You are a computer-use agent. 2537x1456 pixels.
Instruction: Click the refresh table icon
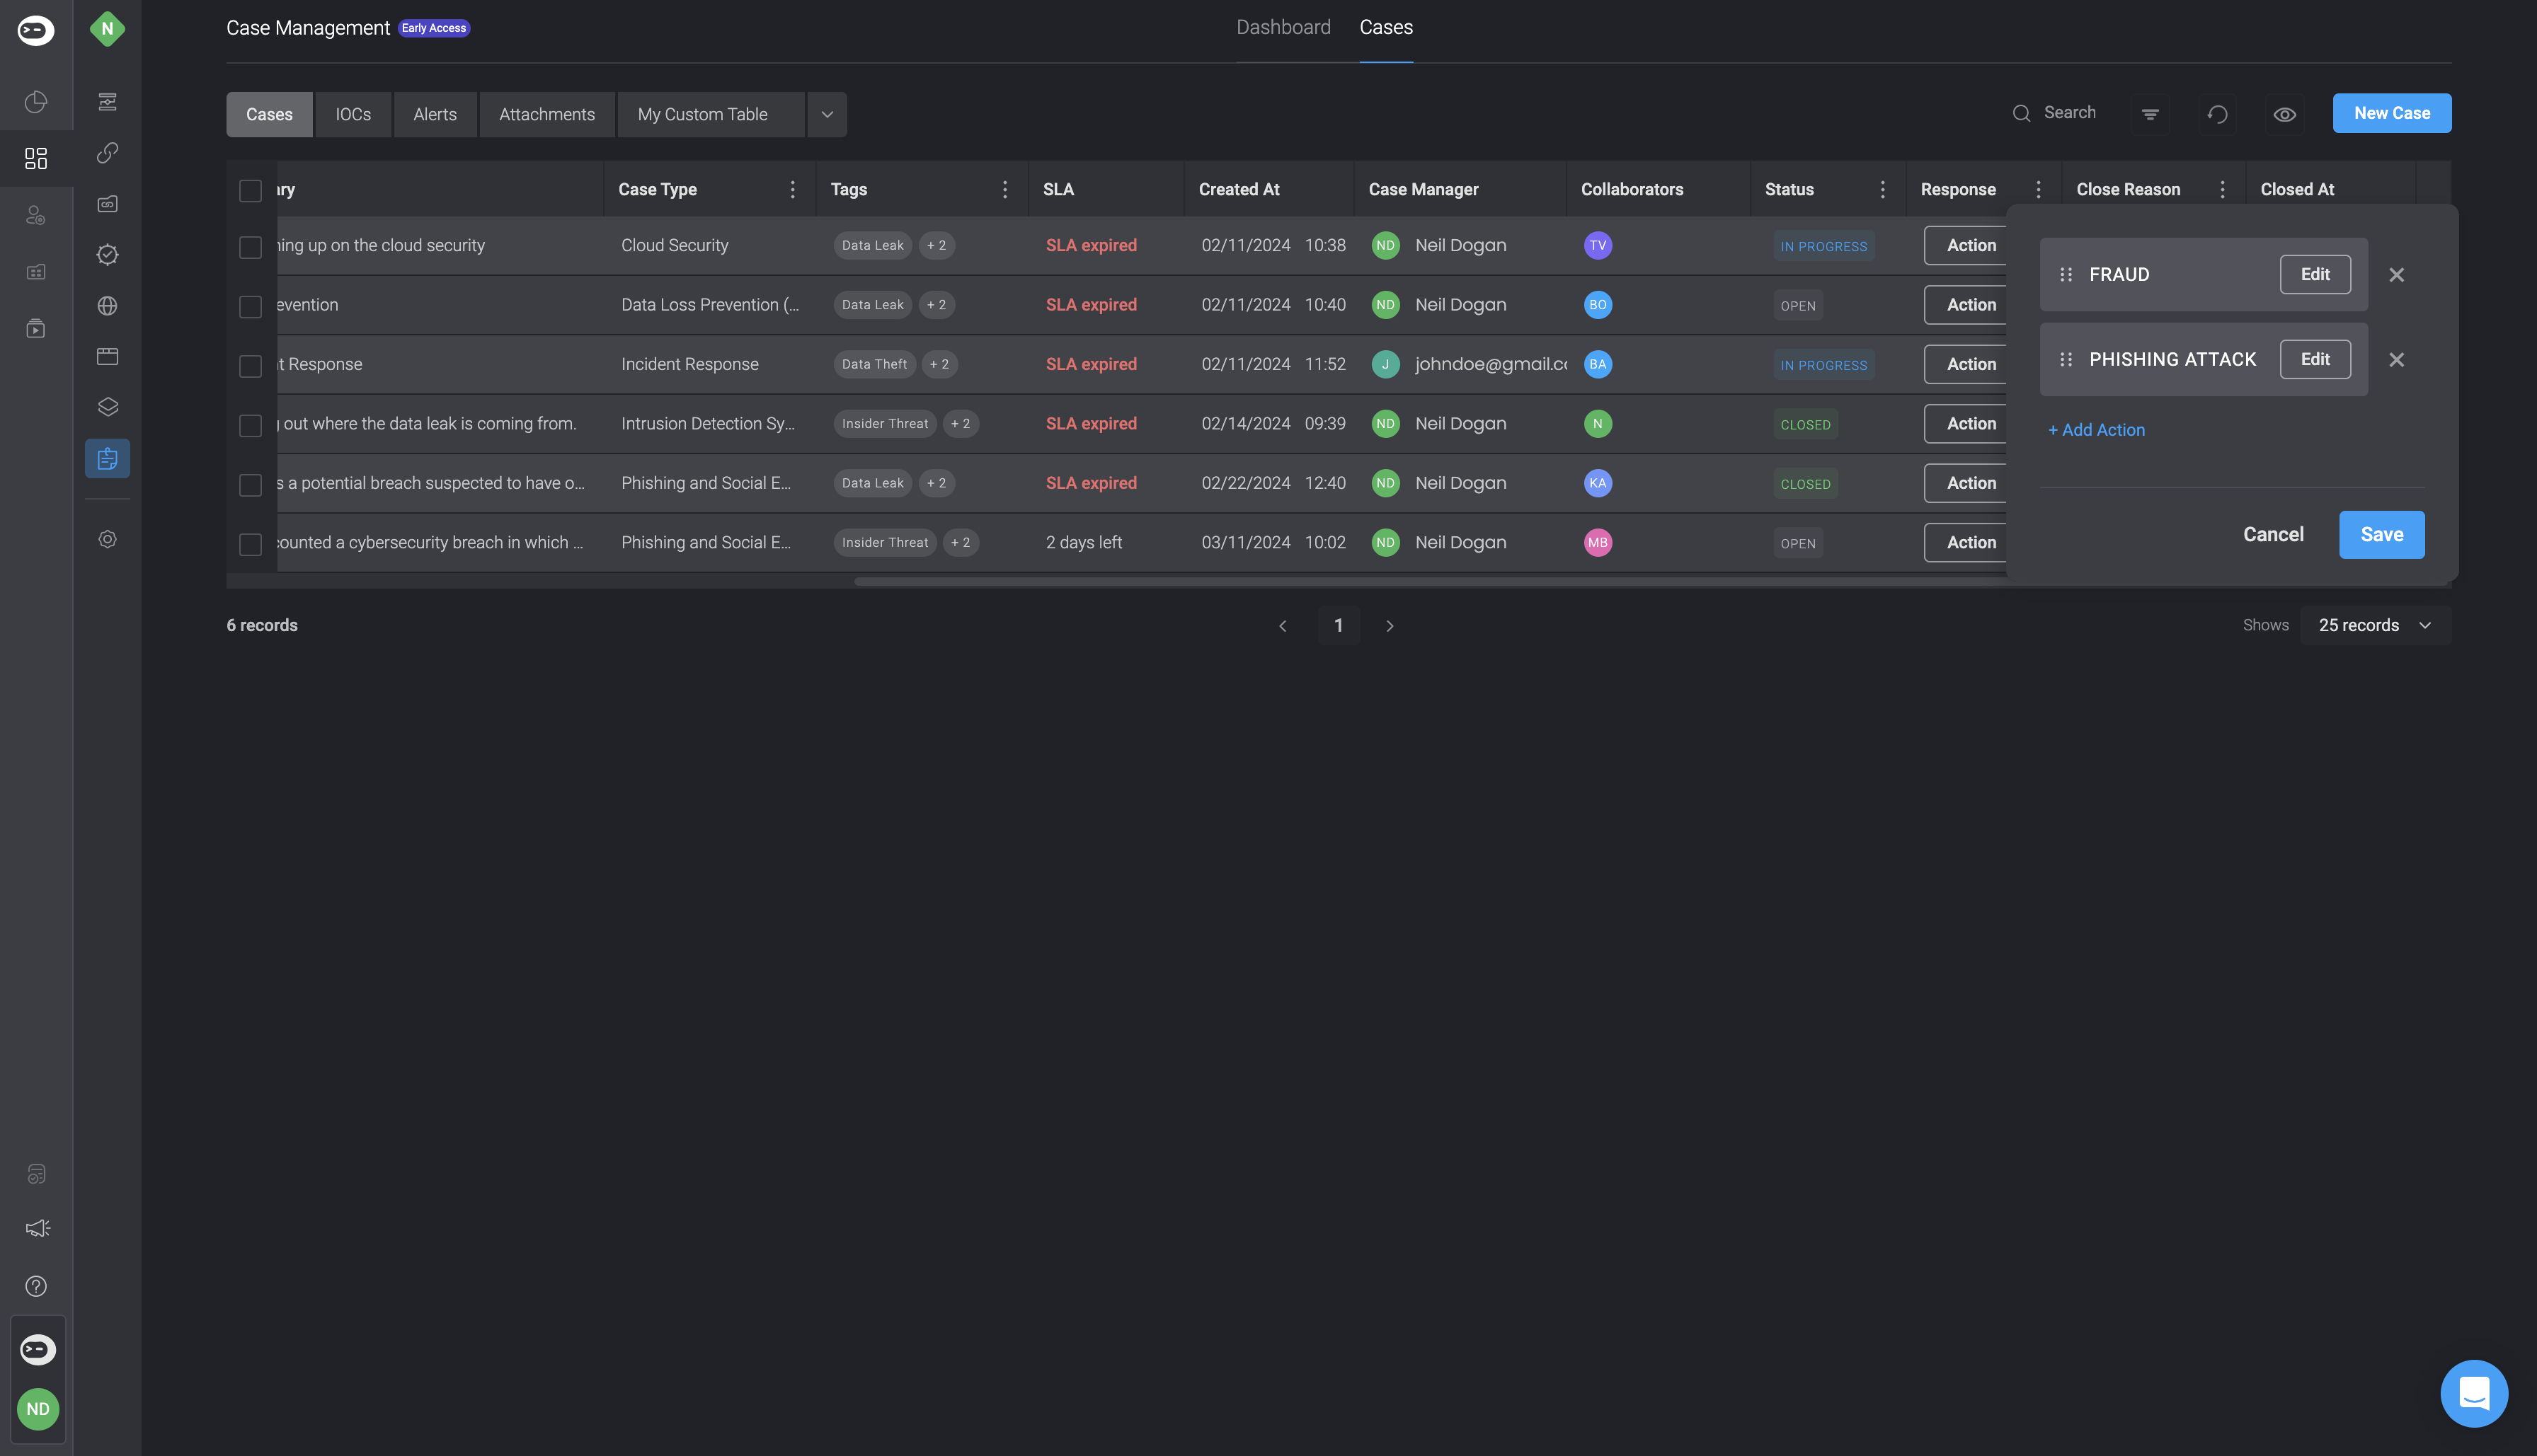(2217, 114)
